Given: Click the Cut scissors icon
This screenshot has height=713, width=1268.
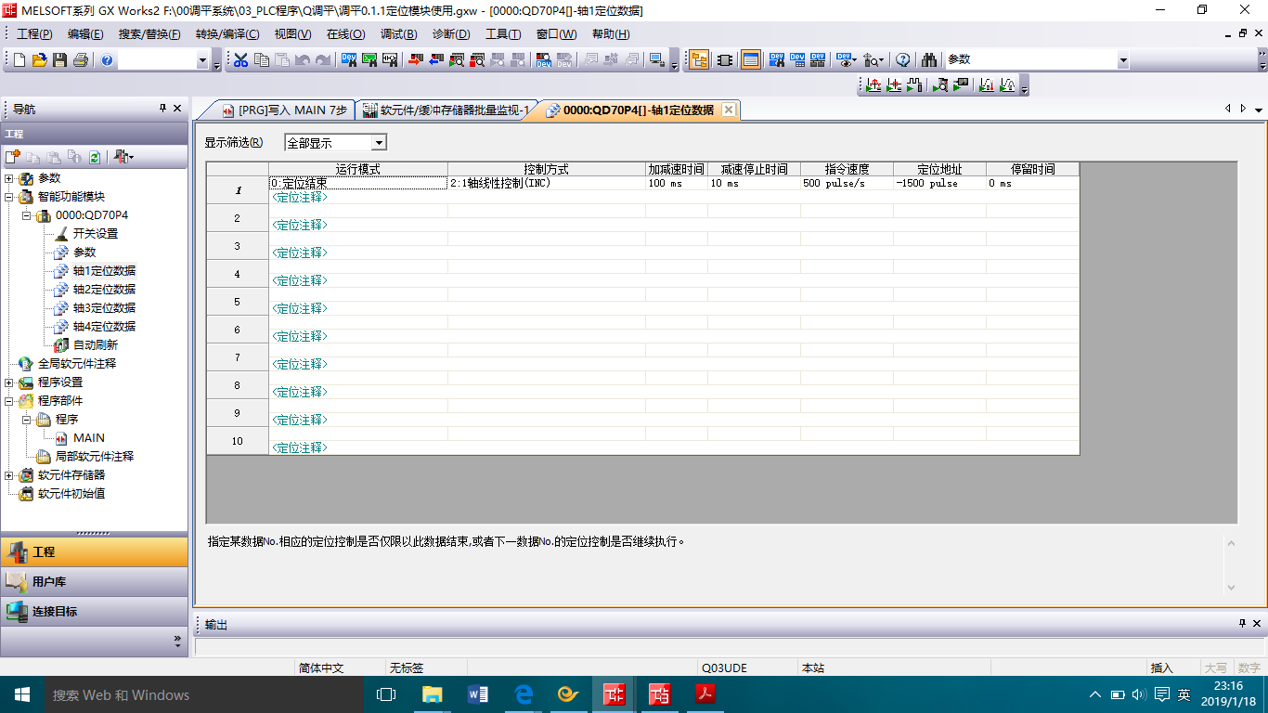Looking at the screenshot, I should (x=240, y=60).
